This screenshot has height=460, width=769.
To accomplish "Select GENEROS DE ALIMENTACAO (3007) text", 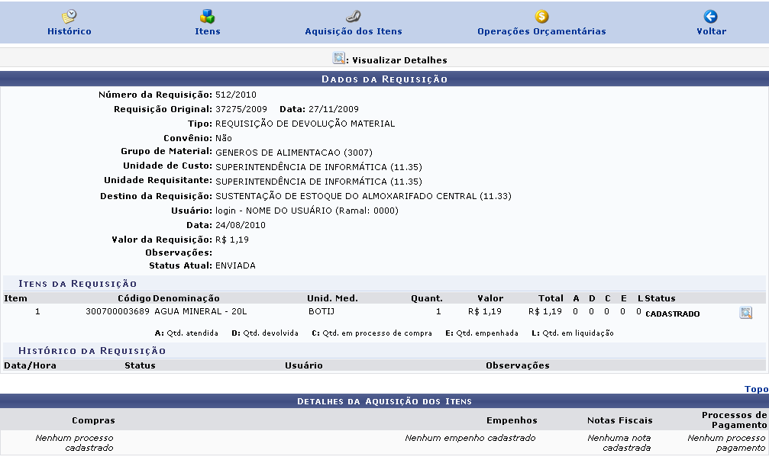I will tap(294, 153).
